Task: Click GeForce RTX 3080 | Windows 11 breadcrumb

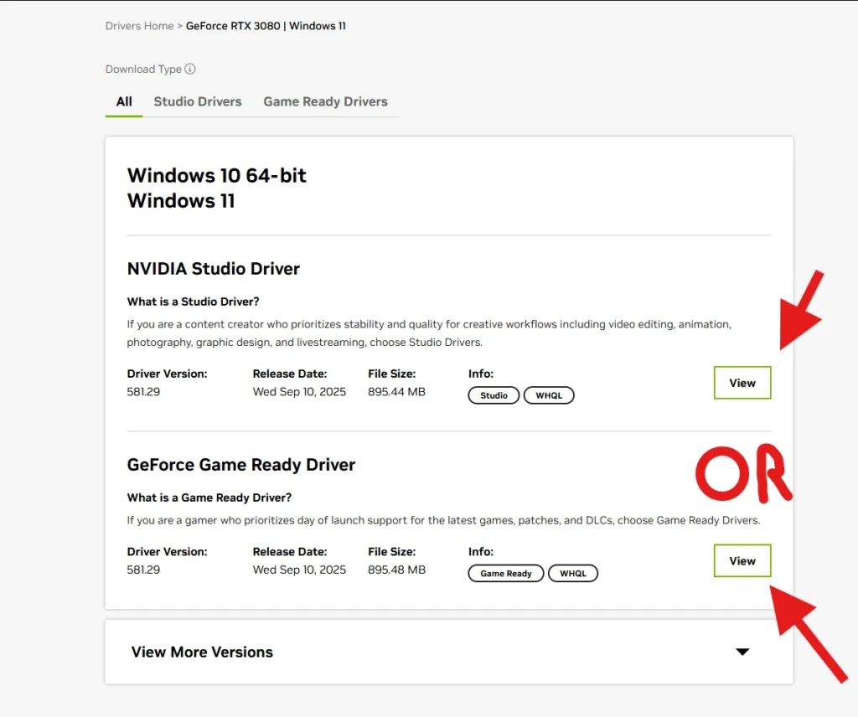Action: [266, 26]
